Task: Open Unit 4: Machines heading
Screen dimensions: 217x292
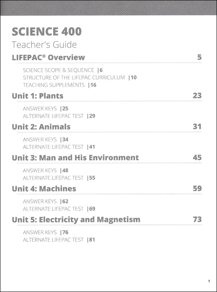Action: tap(44, 189)
